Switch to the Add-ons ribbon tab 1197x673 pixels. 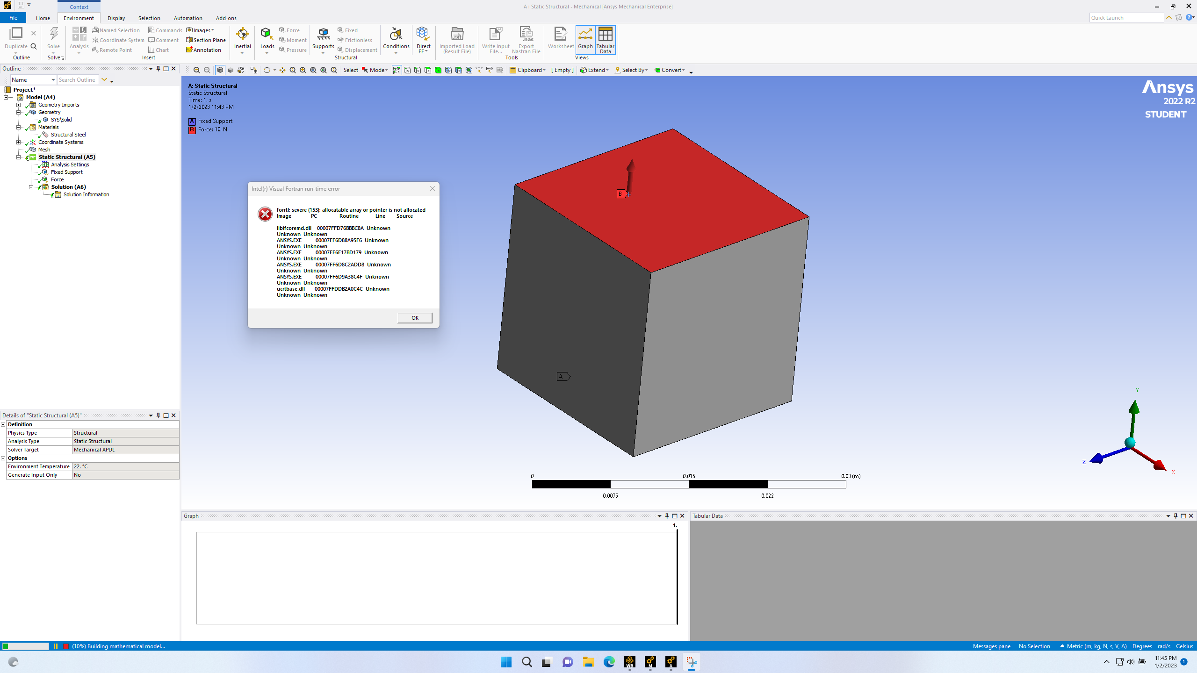click(x=226, y=18)
